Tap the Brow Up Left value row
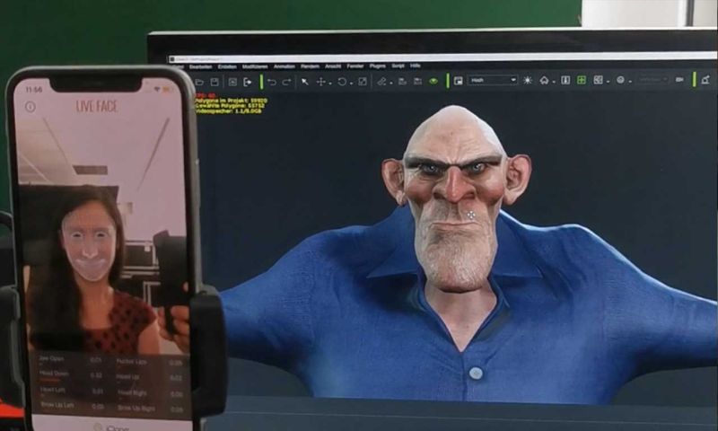Screen dimensions: 718x431 point(72,406)
